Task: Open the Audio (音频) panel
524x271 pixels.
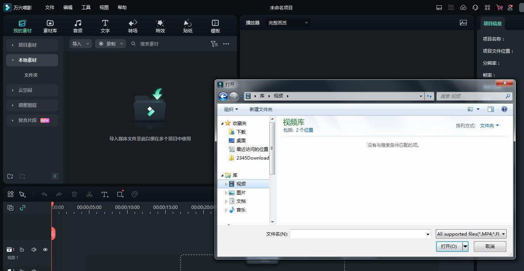Action: pos(78,26)
